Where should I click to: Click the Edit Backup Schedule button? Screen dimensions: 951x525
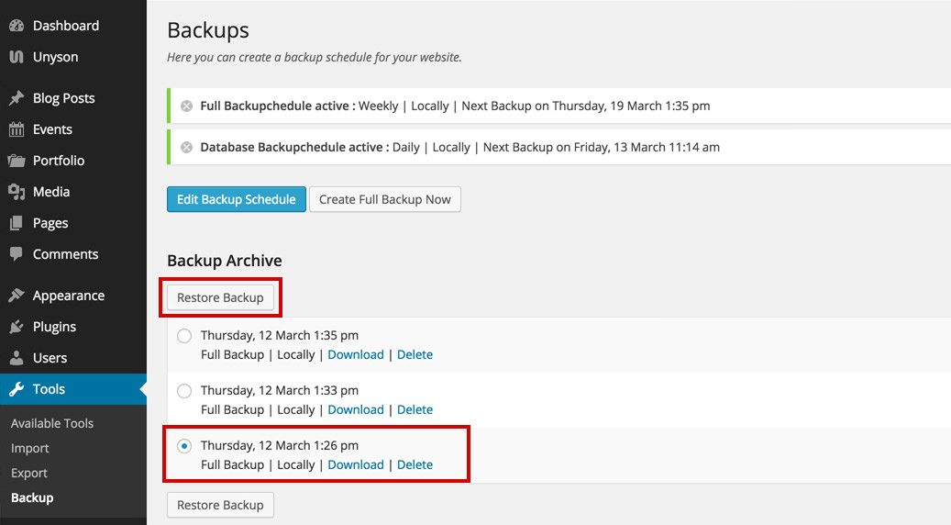(x=237, y=199)
